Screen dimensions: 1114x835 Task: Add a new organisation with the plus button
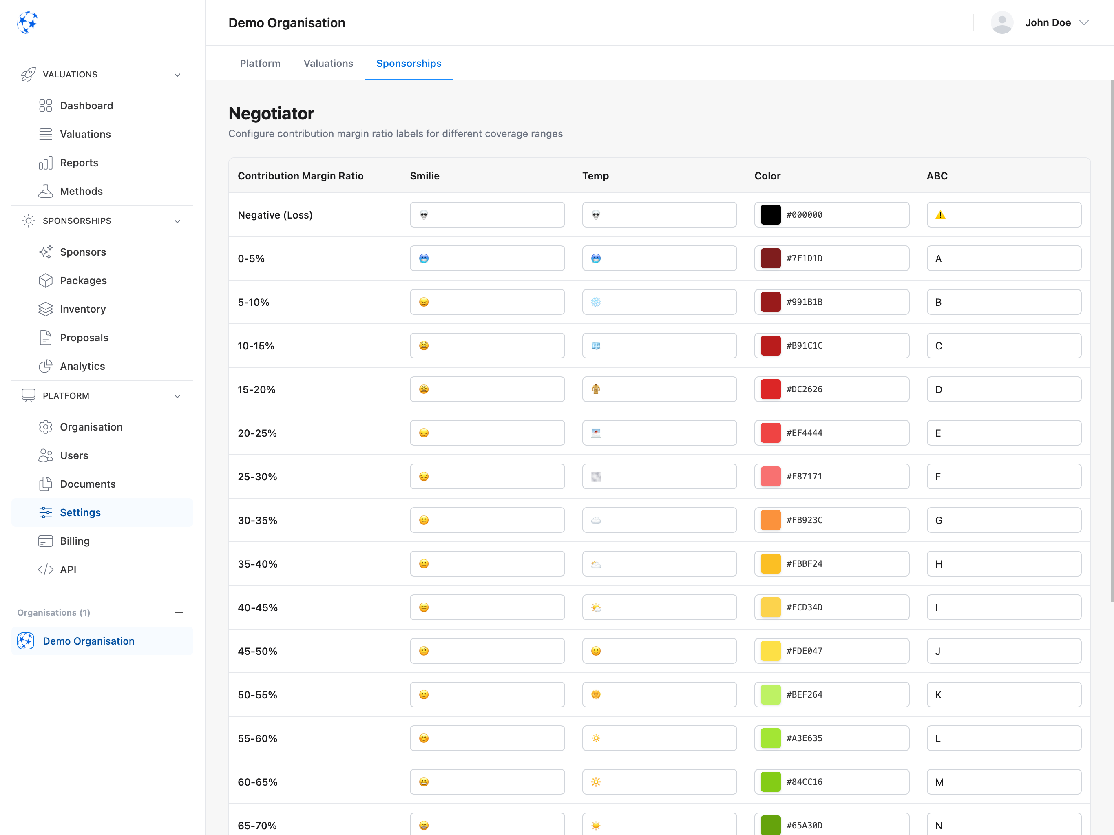click(179, 612)
